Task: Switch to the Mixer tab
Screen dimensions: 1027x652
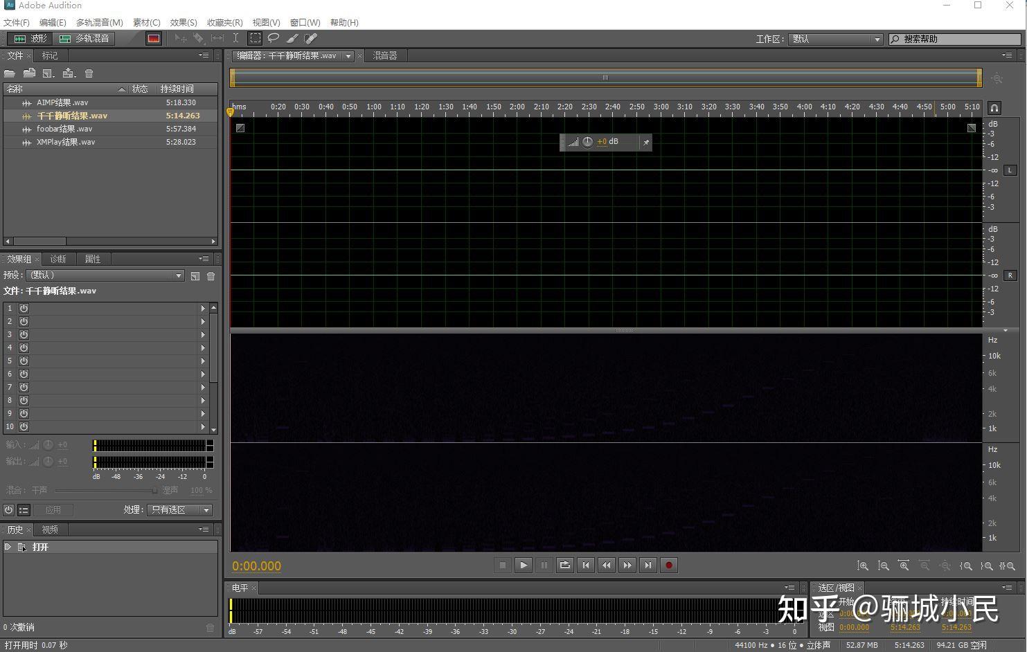Action: 385,56
